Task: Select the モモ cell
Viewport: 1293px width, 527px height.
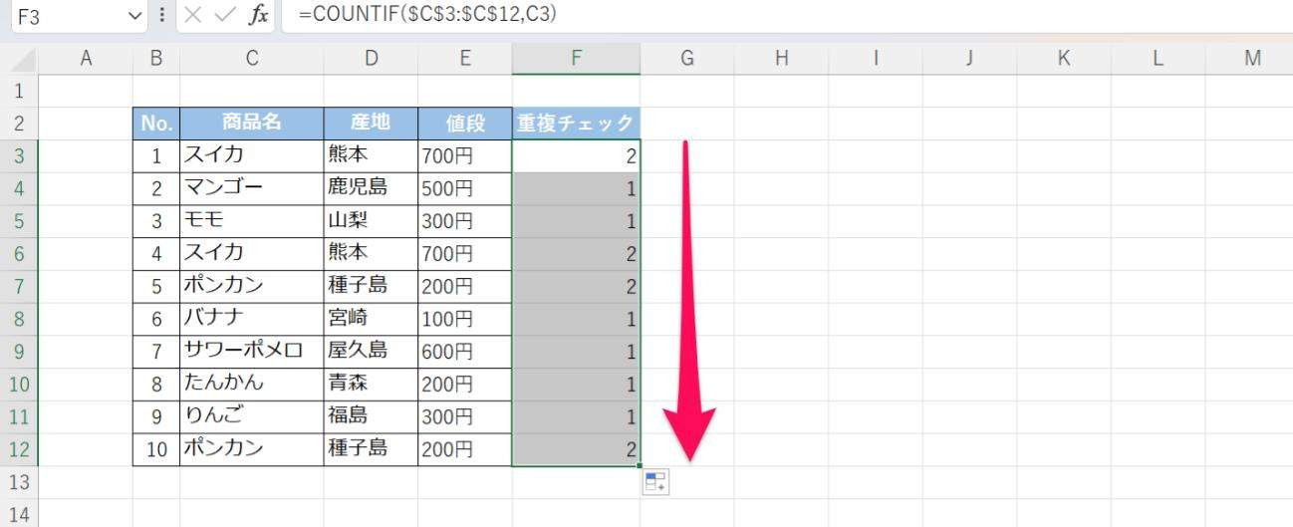Action: 252,221
